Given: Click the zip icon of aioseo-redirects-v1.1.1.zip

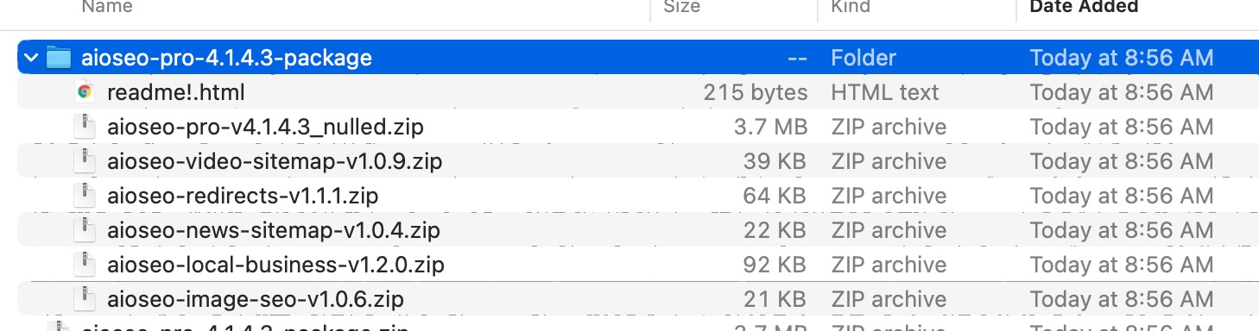Looking at the screenshot, I should [85, 196].
